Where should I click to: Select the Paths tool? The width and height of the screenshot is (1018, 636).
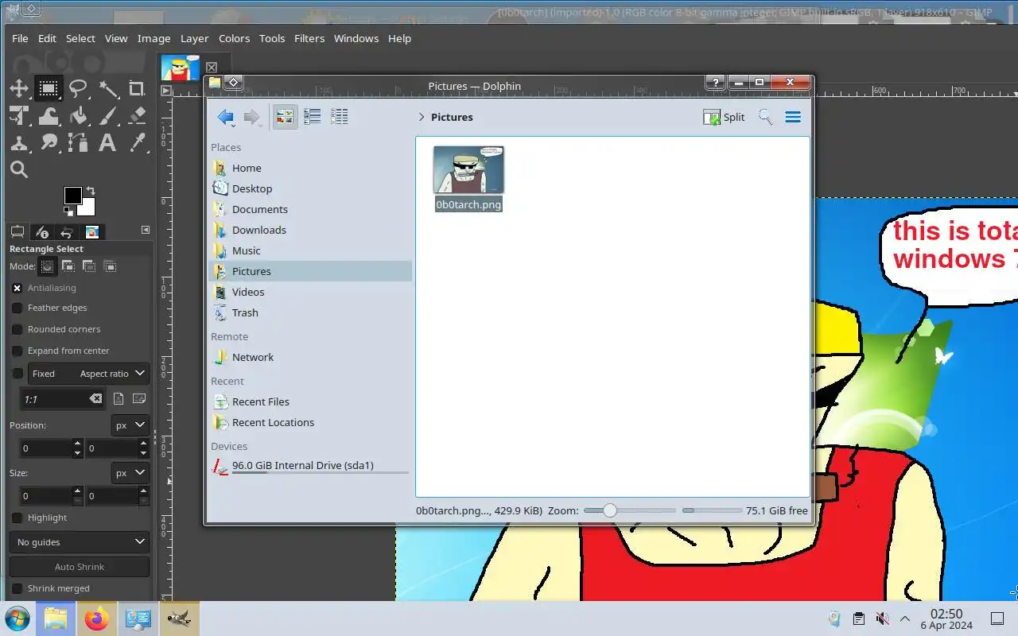click(78, 143)
